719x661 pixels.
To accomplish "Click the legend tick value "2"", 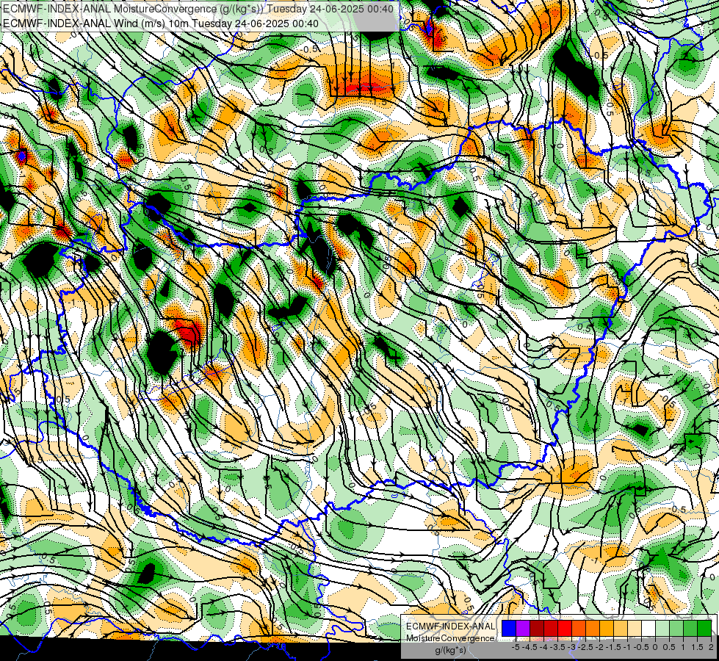I will click(x=711, y=647).
